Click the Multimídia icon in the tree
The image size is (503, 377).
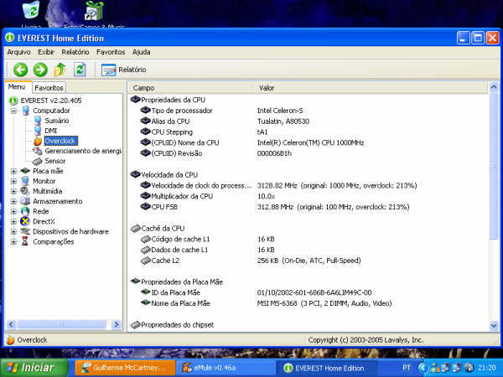coord(25,191)
